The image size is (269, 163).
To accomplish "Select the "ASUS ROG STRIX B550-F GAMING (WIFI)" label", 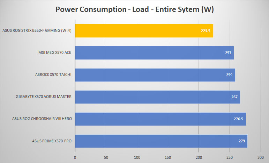I will 37,30.
